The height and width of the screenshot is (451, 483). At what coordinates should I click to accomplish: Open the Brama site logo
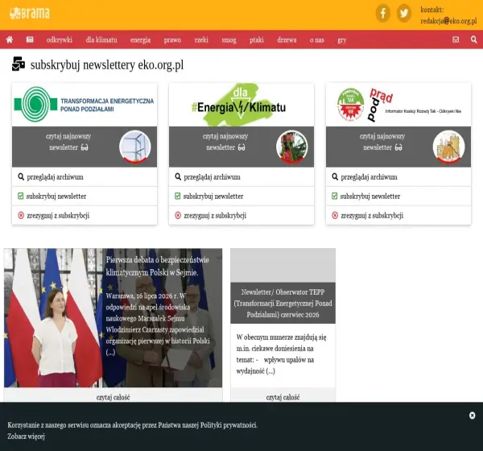(30, 14)
